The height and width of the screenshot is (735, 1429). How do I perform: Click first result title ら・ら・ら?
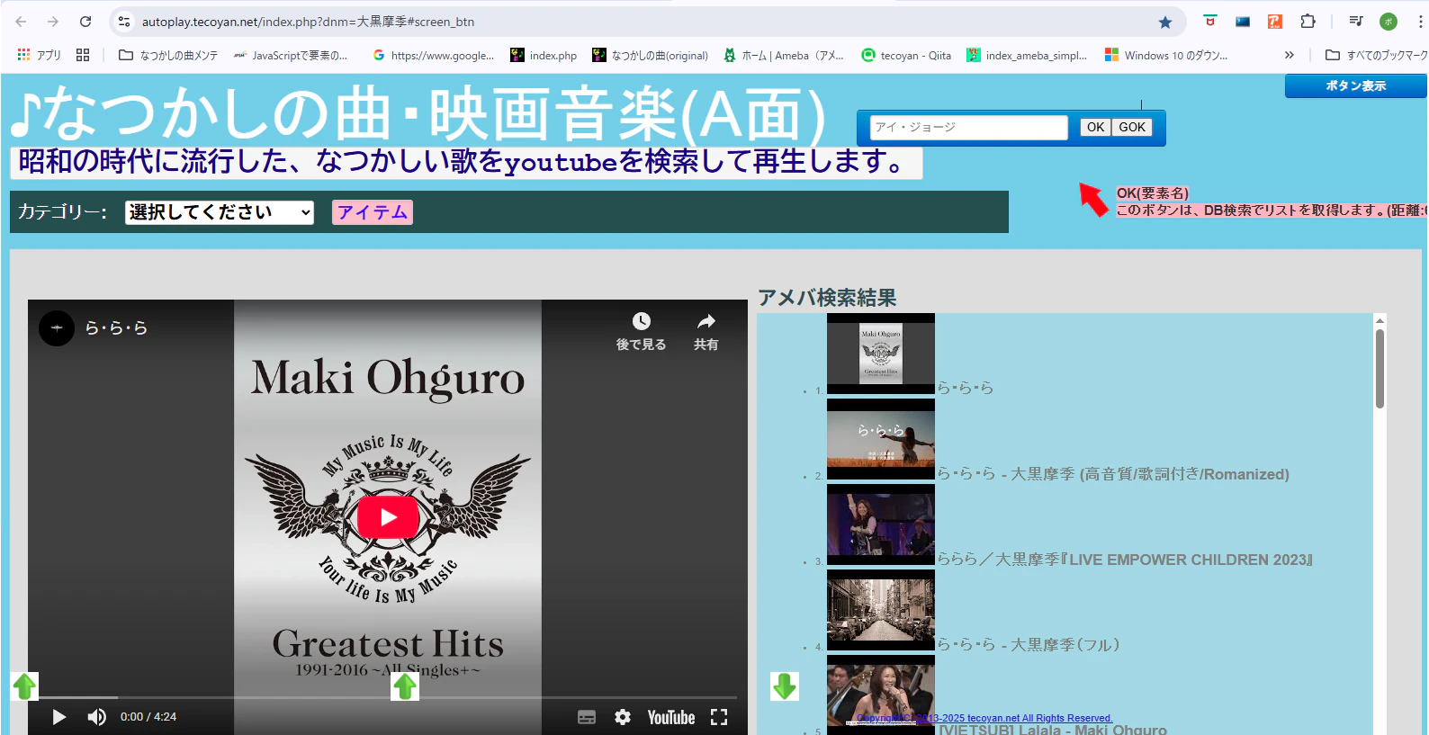point(966,388)
